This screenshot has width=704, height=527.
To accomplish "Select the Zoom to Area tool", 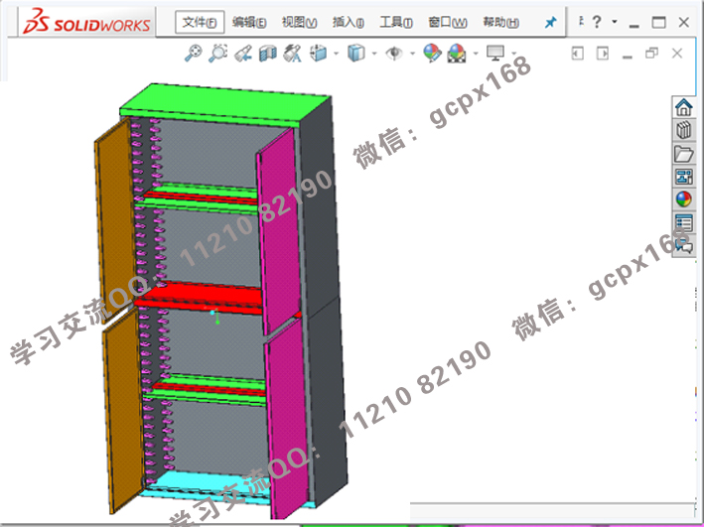I will [x=218, y=54].
